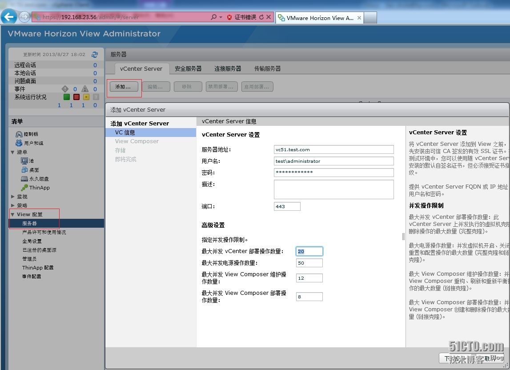
Task: Click the 编辑... button
Action: (x=156, y=87)
